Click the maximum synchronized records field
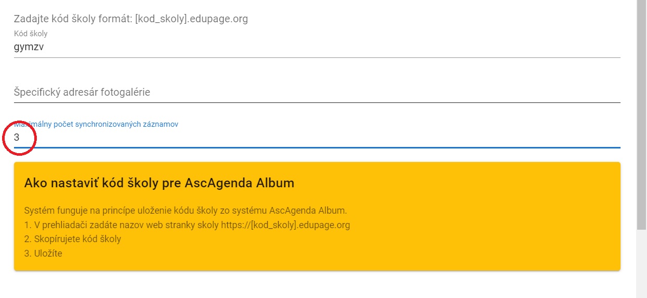This screenshot has height=298, width=647. click(x=316, y=138)
